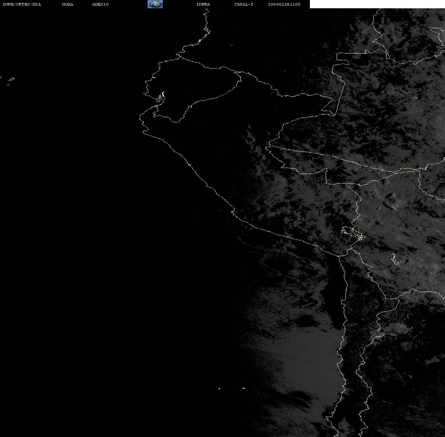The height and width of the screenshot is (437, 445).
Task: Click the 200902261100 timestamp text
Action: point(284,4)
